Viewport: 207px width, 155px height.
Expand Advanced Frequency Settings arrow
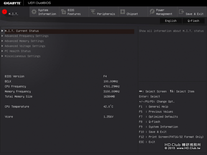coord(2,36)
